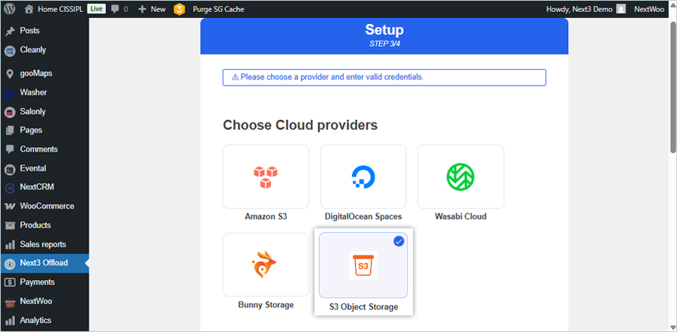Click the WordPress logo icon
Screen dimensions: 677x332
(x=10, y=9)
